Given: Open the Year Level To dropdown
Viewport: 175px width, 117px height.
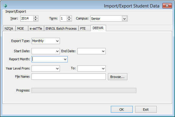Looking at the screenshot, I should coord(103,69).
